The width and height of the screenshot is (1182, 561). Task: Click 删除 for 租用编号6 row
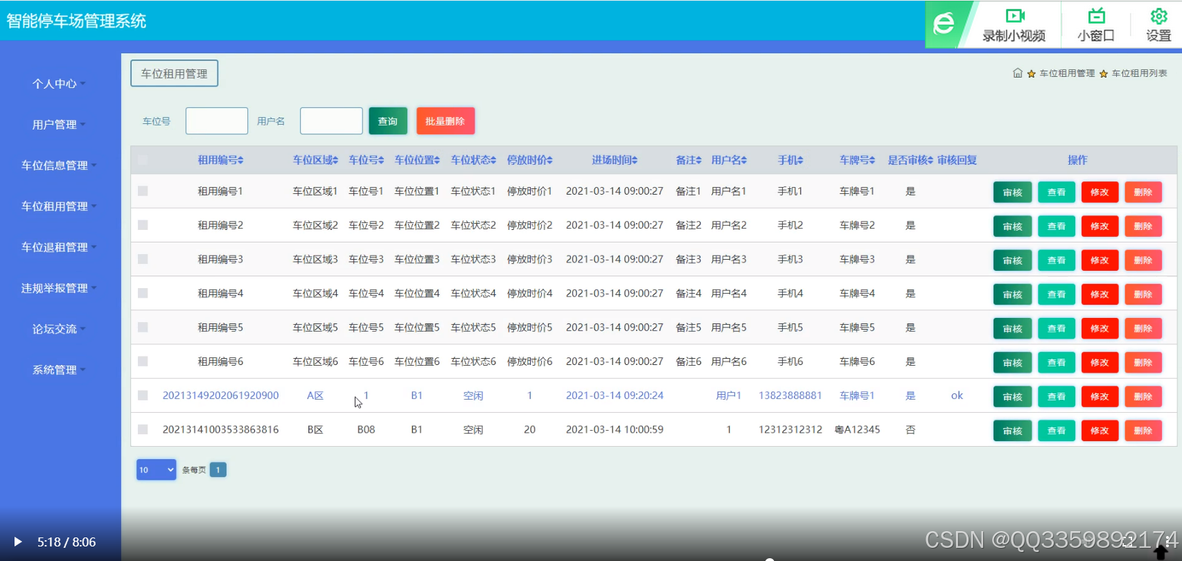[x=1143, y=362]
